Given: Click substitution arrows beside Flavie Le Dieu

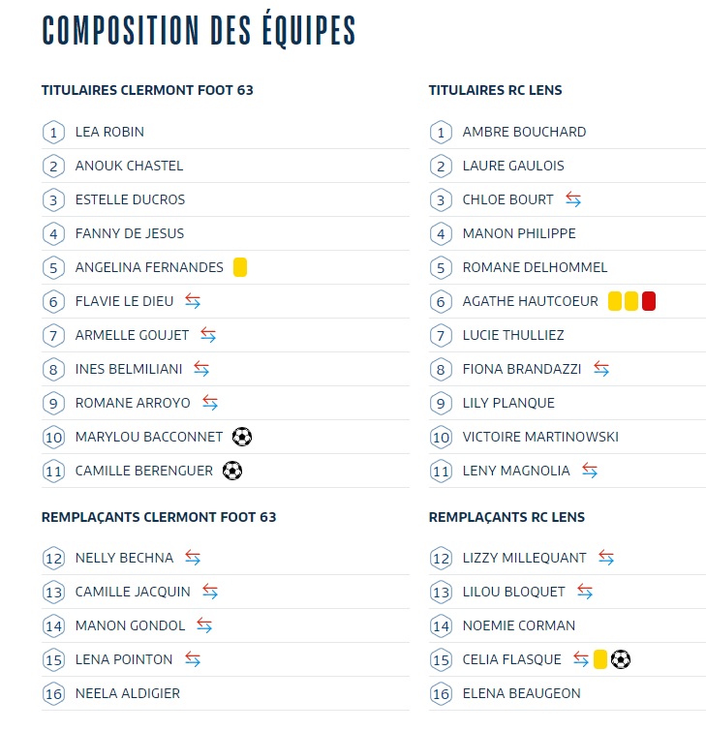Looking at the screenshot, I should point(193,301).
